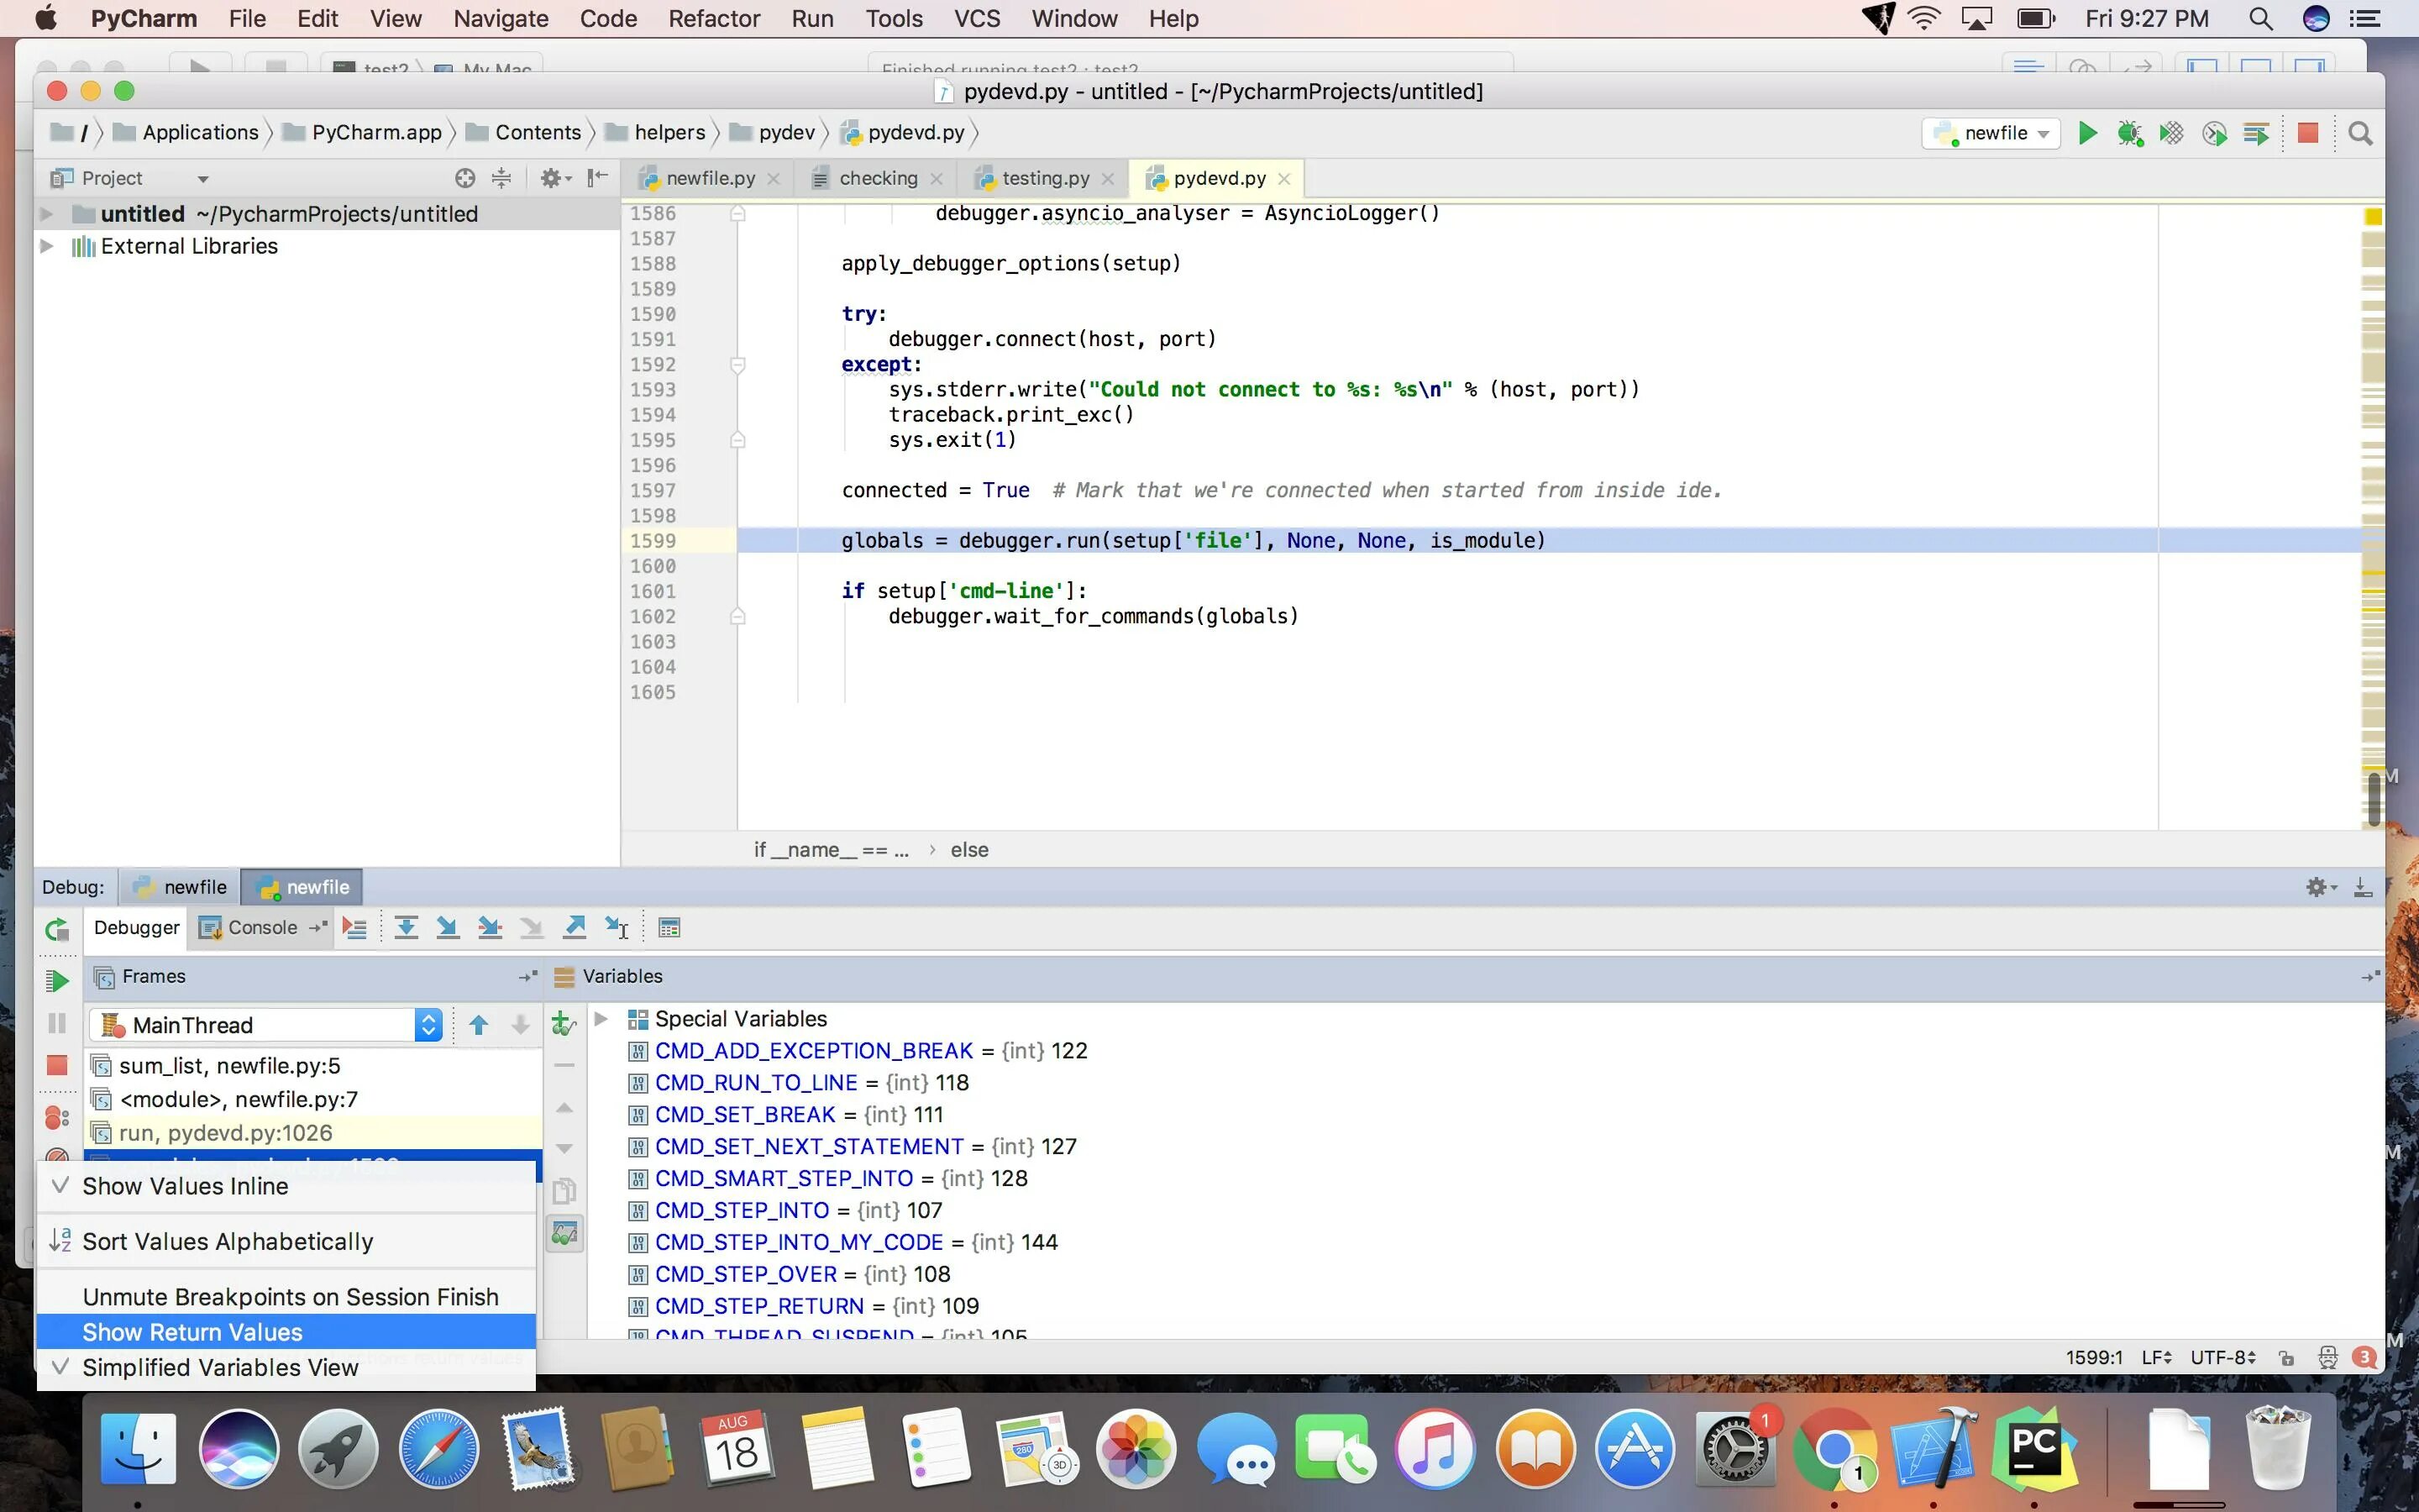
Task: Switch to the Console debugger tab
Action: [x=261, y=928]
